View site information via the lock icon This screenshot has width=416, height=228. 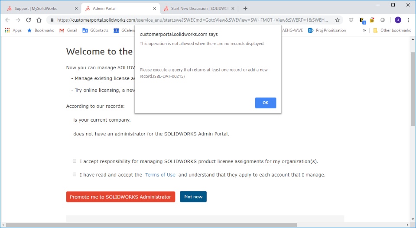point(52,20)
